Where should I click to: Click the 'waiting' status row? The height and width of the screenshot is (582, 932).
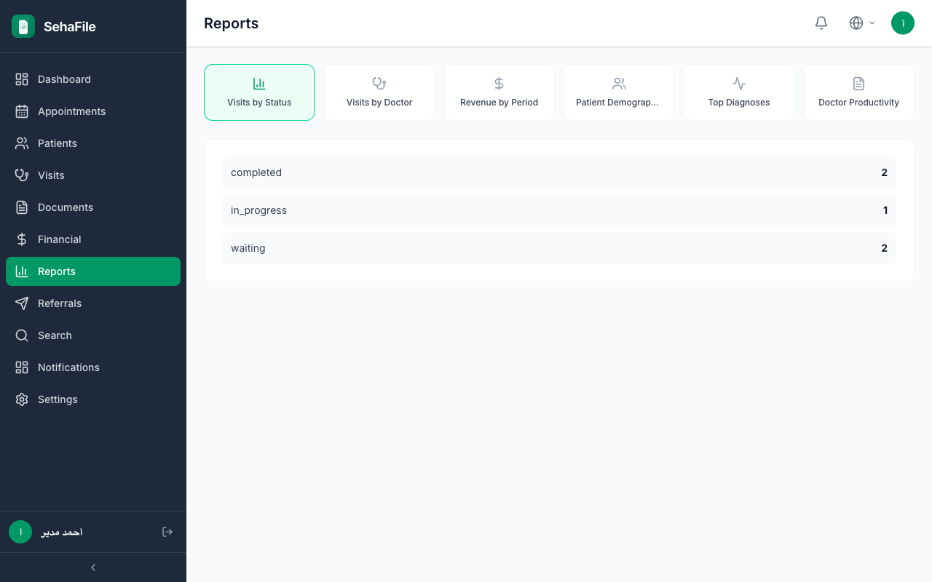559,248
